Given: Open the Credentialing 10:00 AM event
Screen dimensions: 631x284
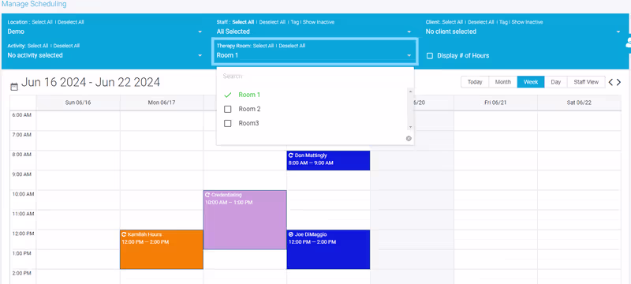Looking at the screenshot, I should pos(245,219).
